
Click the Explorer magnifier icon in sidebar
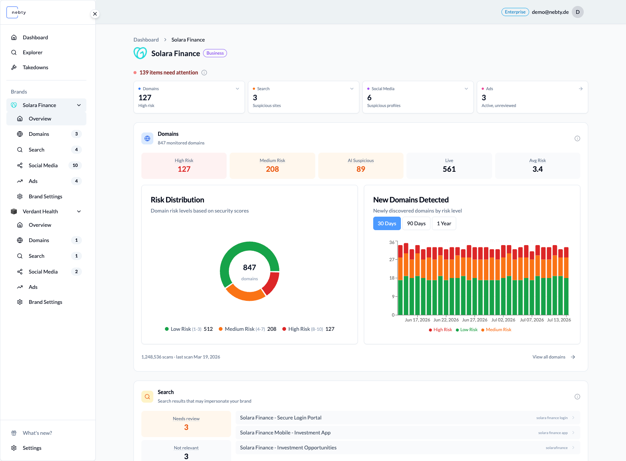click(14, 52)
